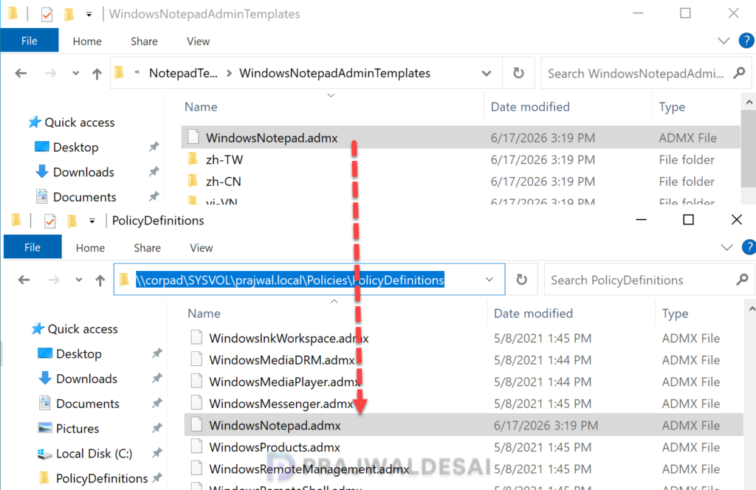Select WindowsNotepad.admx in PolicyDefinitions window

[464, 425]
